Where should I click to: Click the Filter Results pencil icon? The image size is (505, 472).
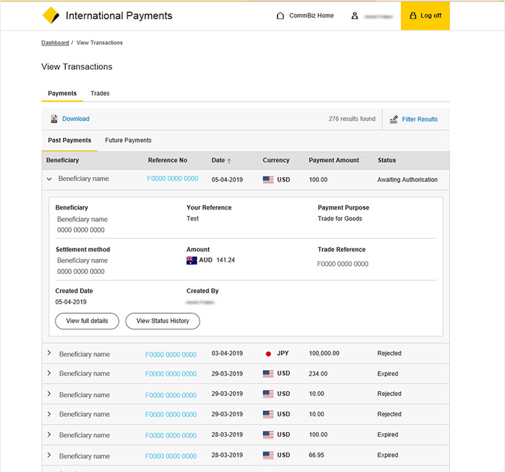coord(394,119)
